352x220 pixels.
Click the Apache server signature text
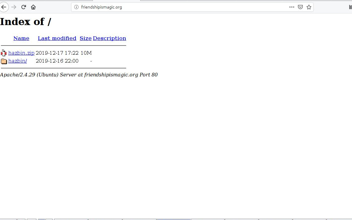79,75
